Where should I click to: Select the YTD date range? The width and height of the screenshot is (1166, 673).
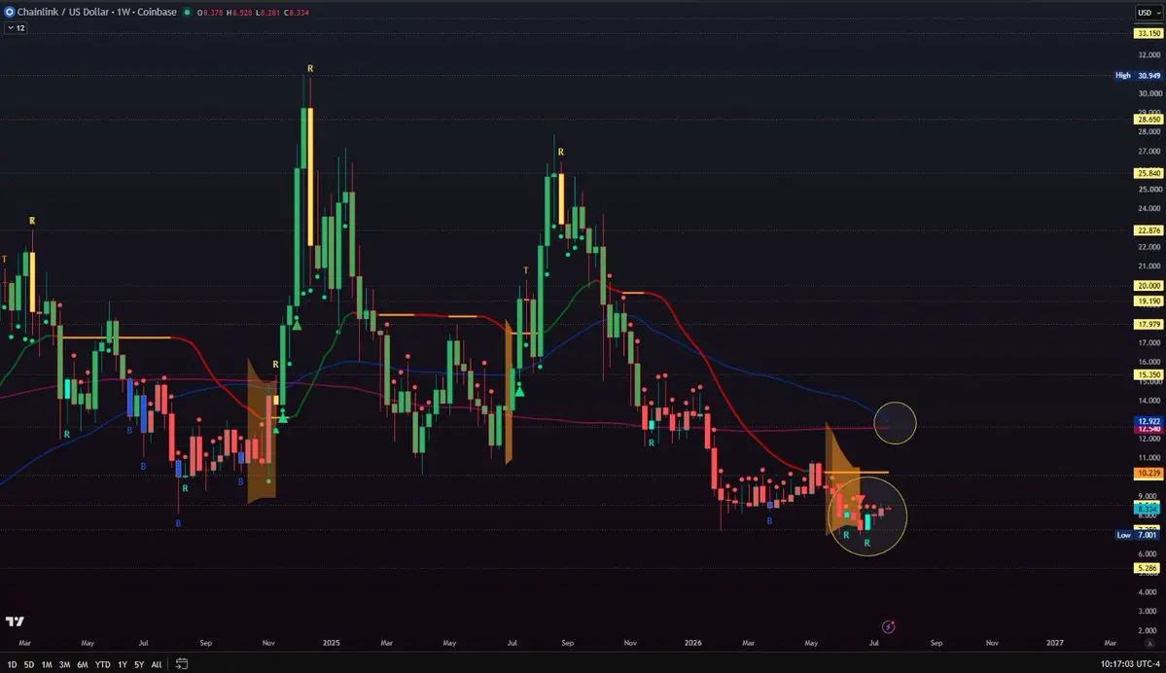point(103,665)
